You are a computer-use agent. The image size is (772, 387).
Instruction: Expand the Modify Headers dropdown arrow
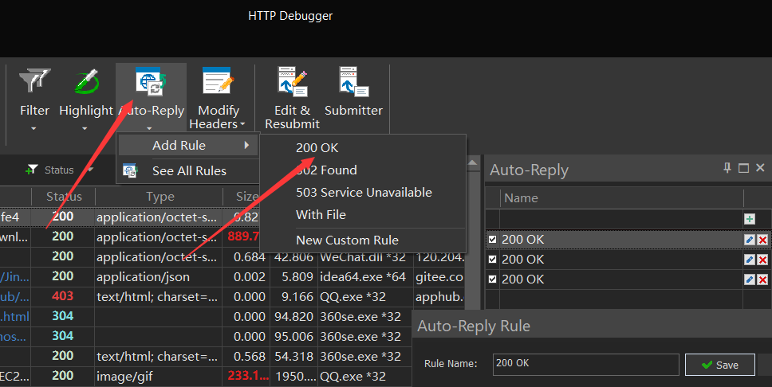242,124
